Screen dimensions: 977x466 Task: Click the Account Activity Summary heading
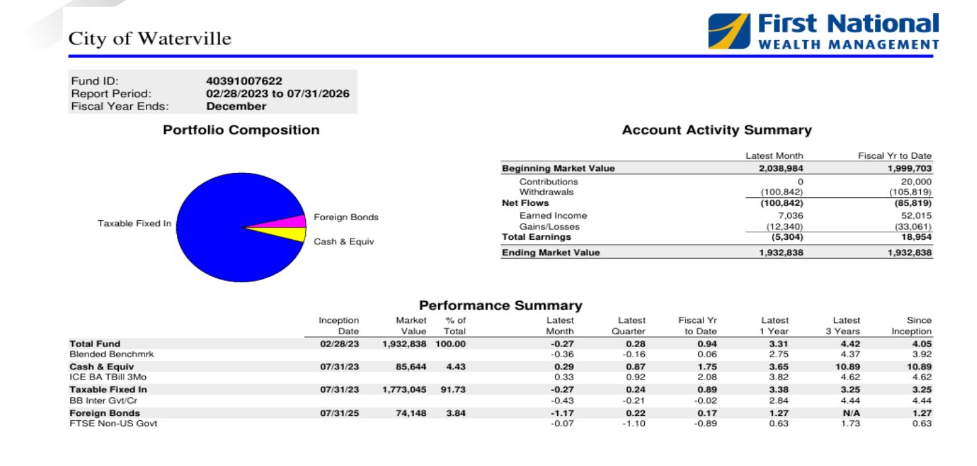[716, 130]
